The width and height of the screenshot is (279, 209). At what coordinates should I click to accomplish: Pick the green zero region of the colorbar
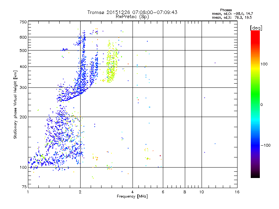[255, 104]
